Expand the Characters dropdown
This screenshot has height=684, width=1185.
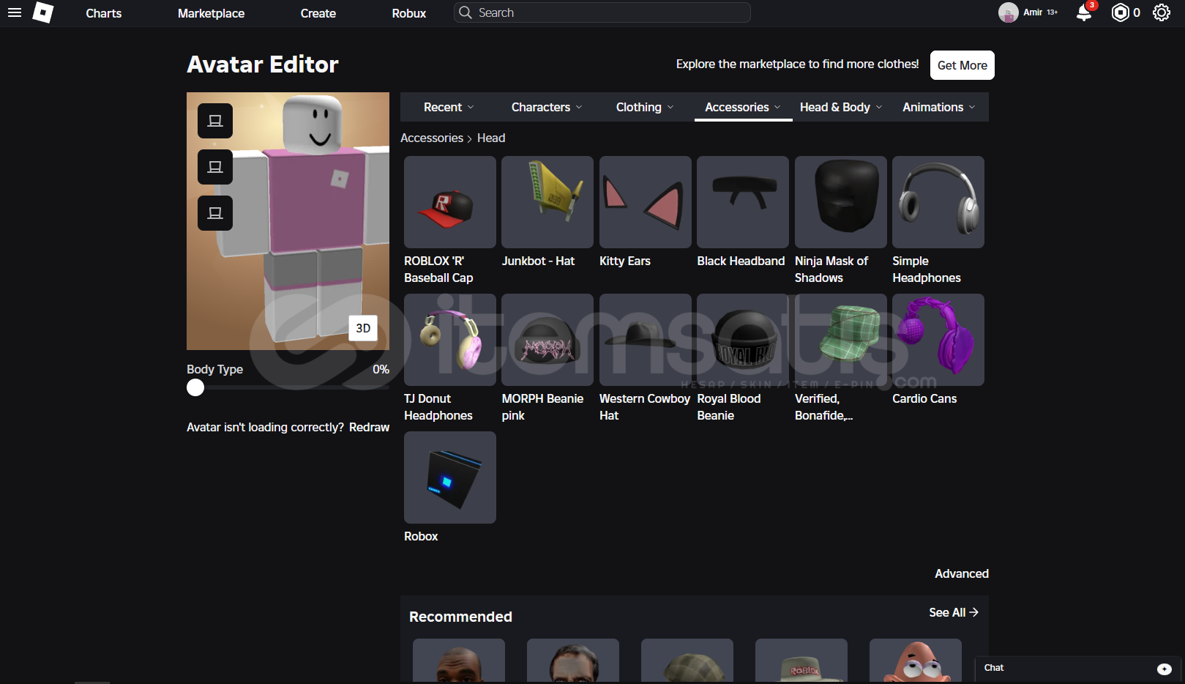click(x=547, y=107)
